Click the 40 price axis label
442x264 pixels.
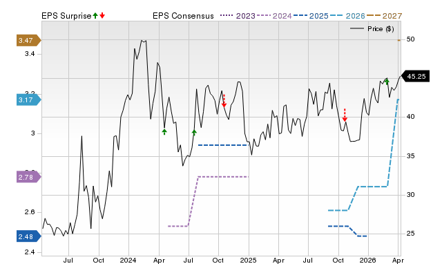410,117
